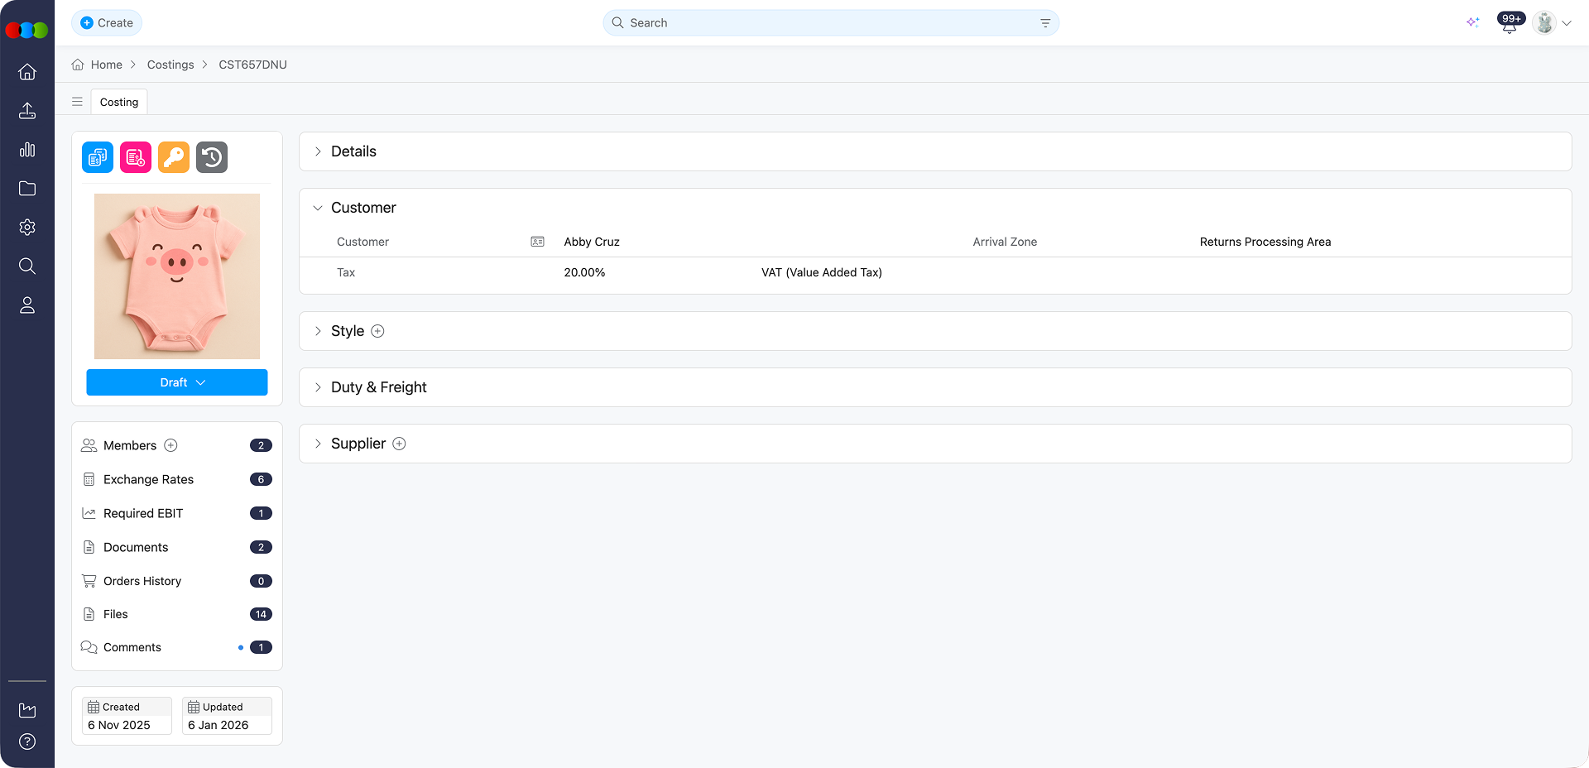Click the Create button
Image resolution: width=1589 pixels, height=768 pixels.
point(107,23)
